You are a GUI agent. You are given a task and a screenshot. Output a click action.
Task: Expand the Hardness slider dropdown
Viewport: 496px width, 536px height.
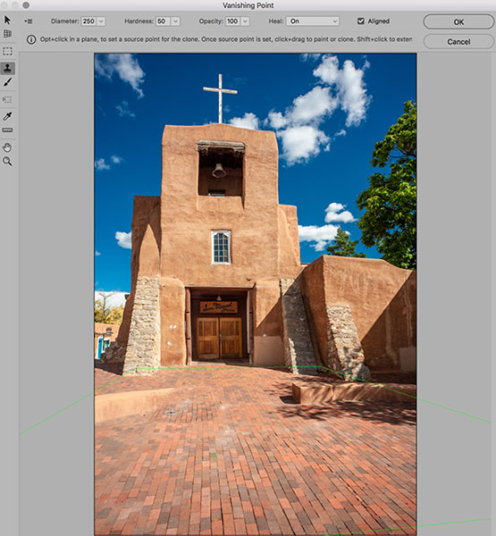[x=175, y=21]
